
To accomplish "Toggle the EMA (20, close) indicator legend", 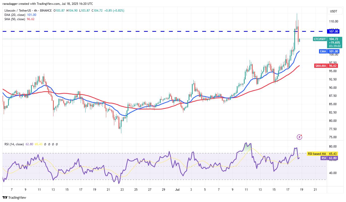I will [x=15, y=15].
